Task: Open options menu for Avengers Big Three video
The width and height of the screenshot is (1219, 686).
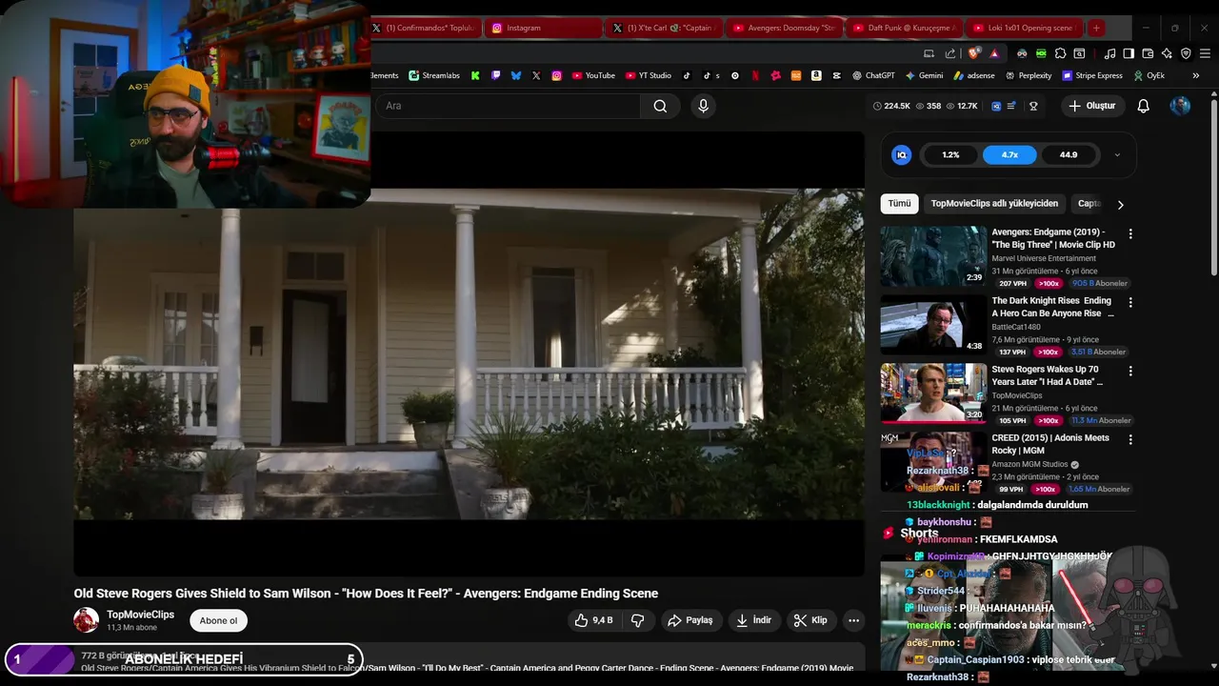Action: click(1130, 233)
